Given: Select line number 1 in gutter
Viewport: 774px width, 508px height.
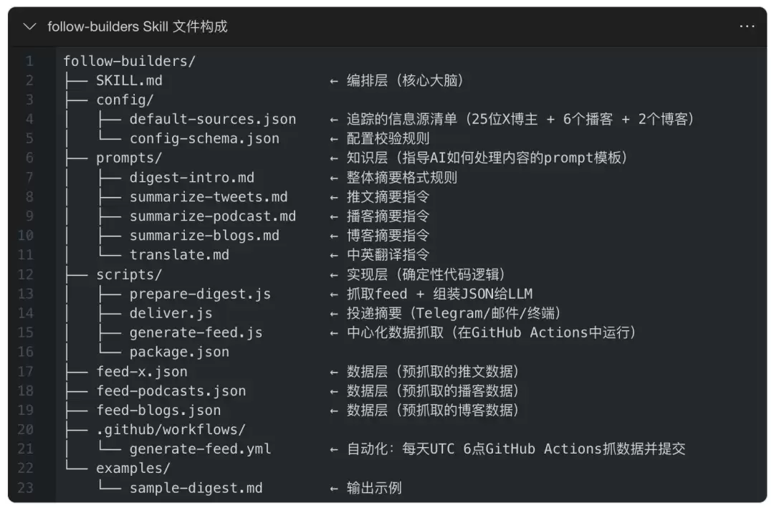Looking at the screenshot, I should [x=29, y=61].
